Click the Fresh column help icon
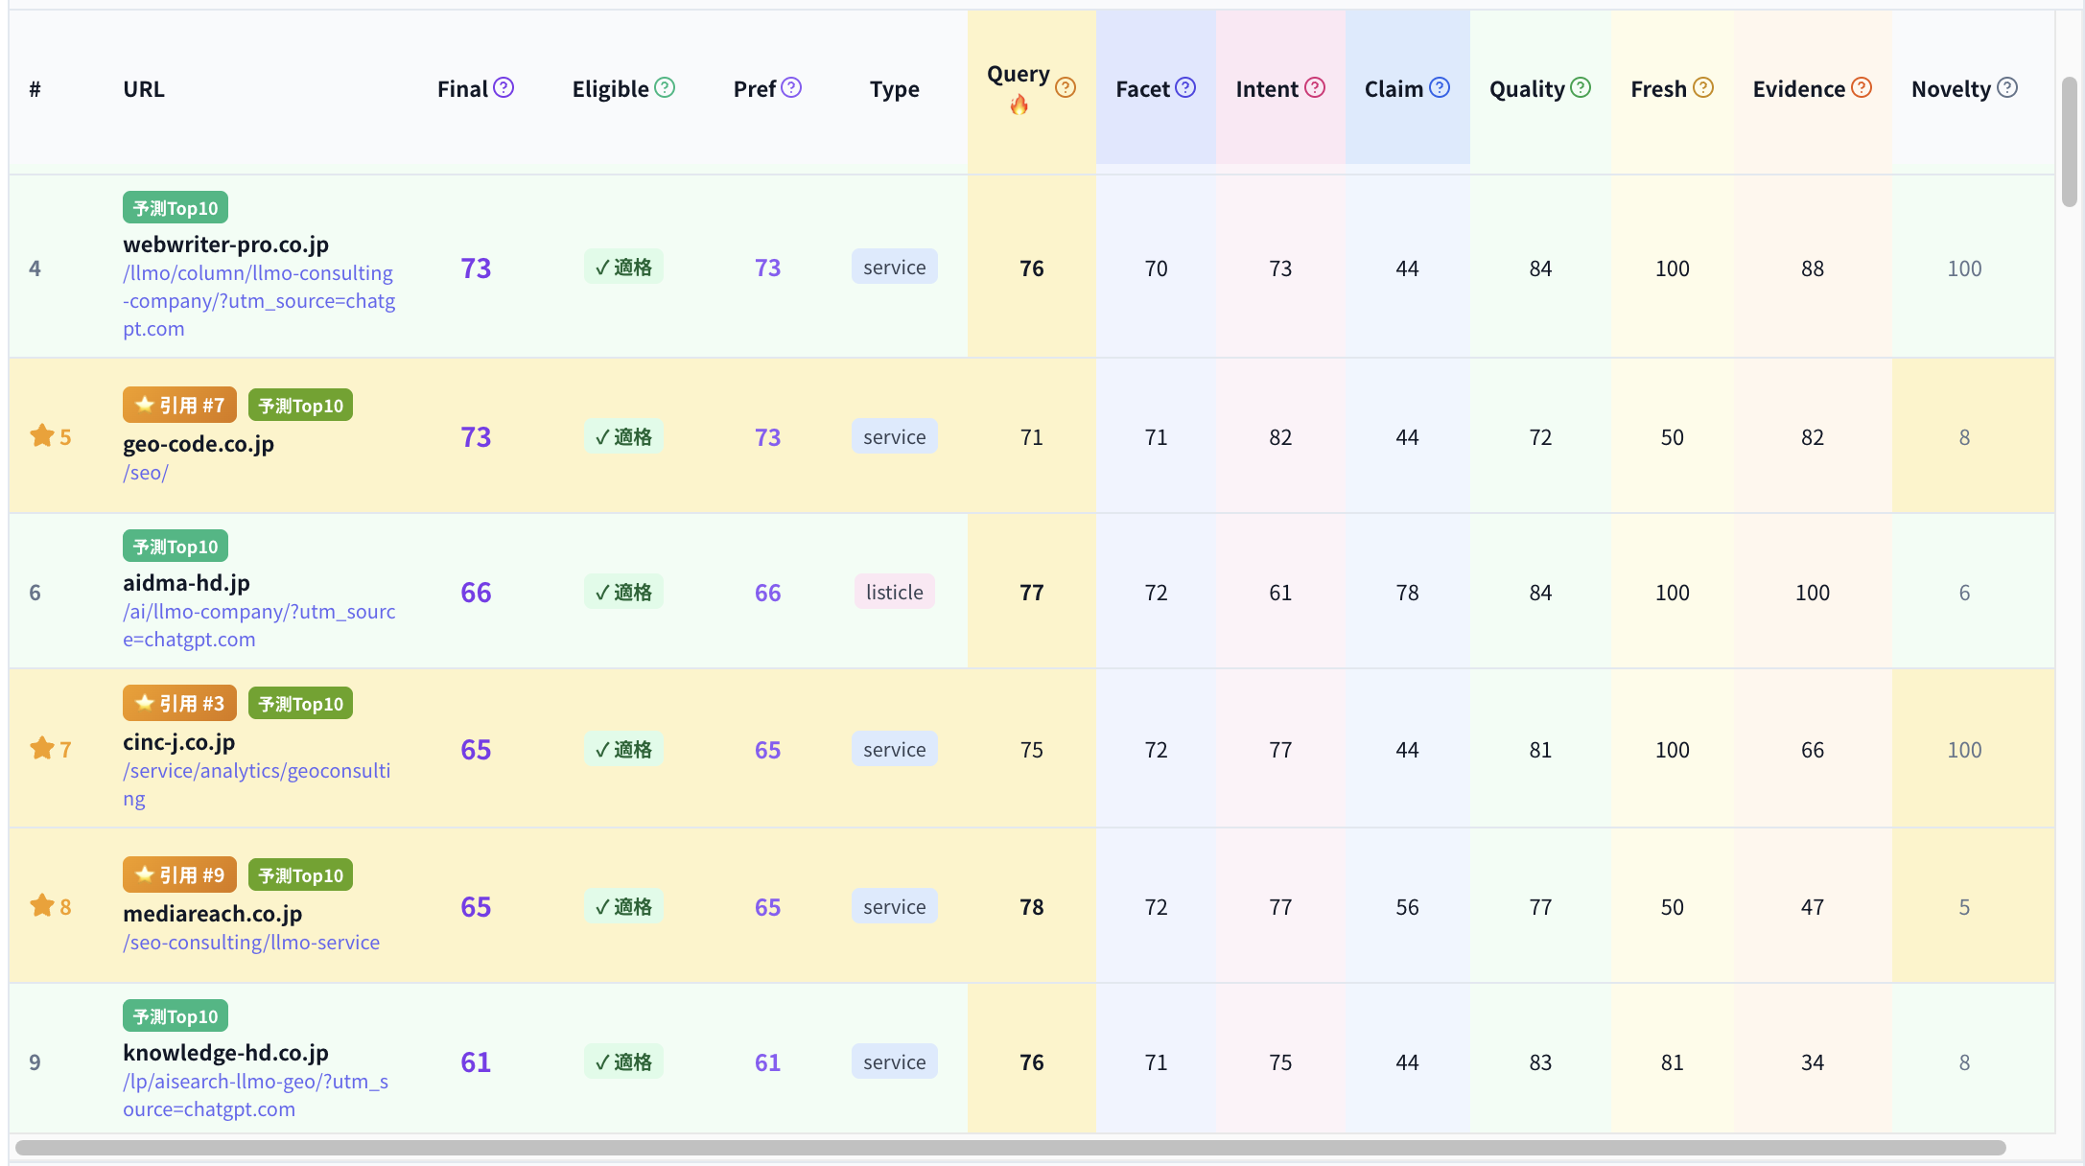Screen dimensions: 2085x1166 [x=1702, y=88]
